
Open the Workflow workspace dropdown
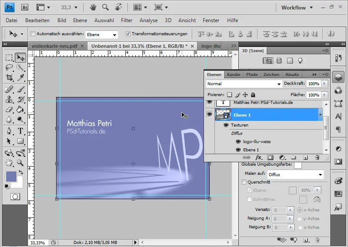(297, 7)
